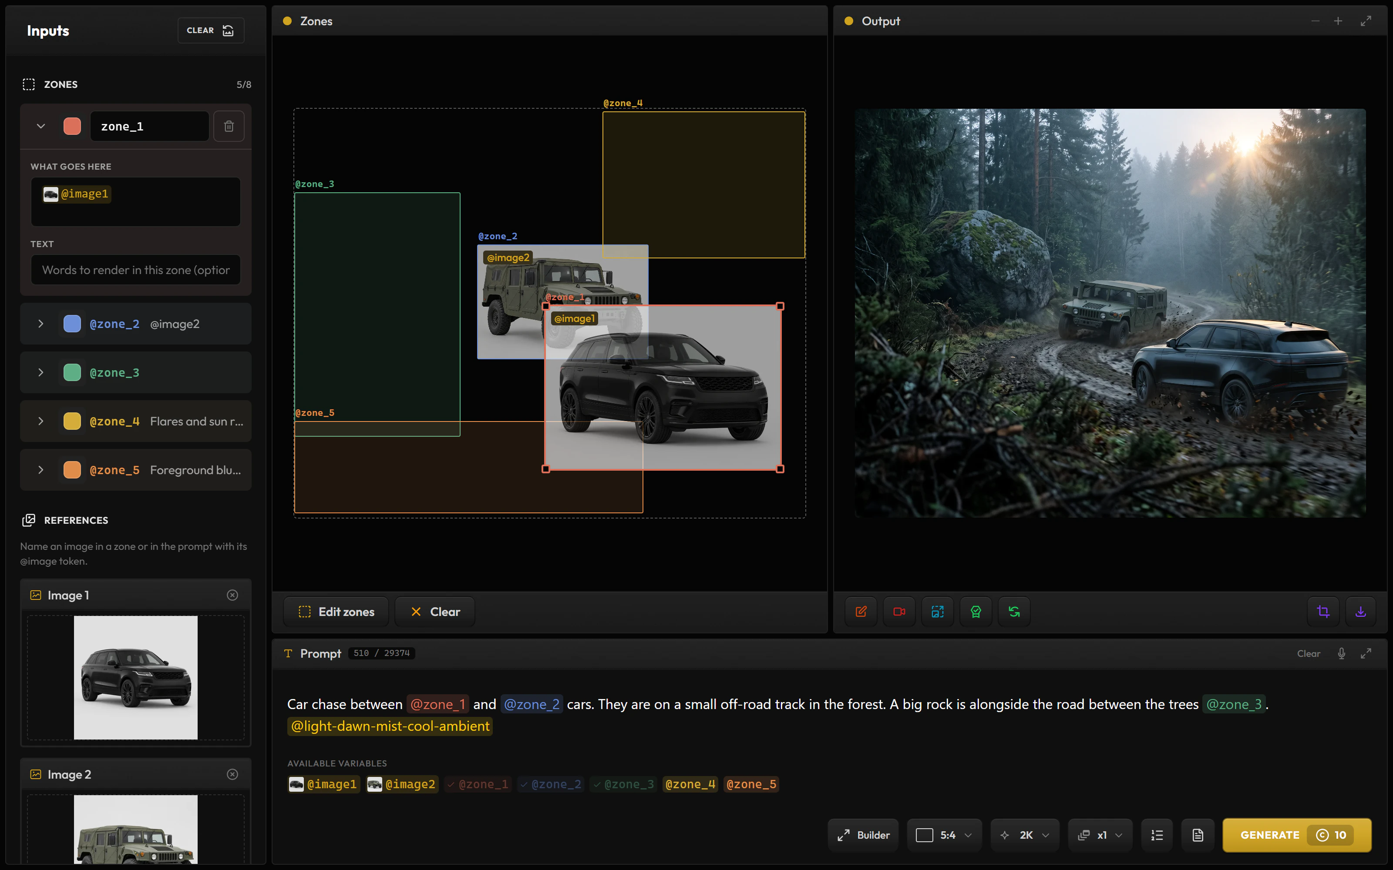Activate the microphone icon in Prompt header
This screenshot has width=1393, height=870.
[x=1341, y=653]
